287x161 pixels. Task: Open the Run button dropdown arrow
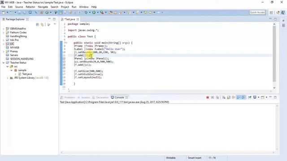[98, 13]
